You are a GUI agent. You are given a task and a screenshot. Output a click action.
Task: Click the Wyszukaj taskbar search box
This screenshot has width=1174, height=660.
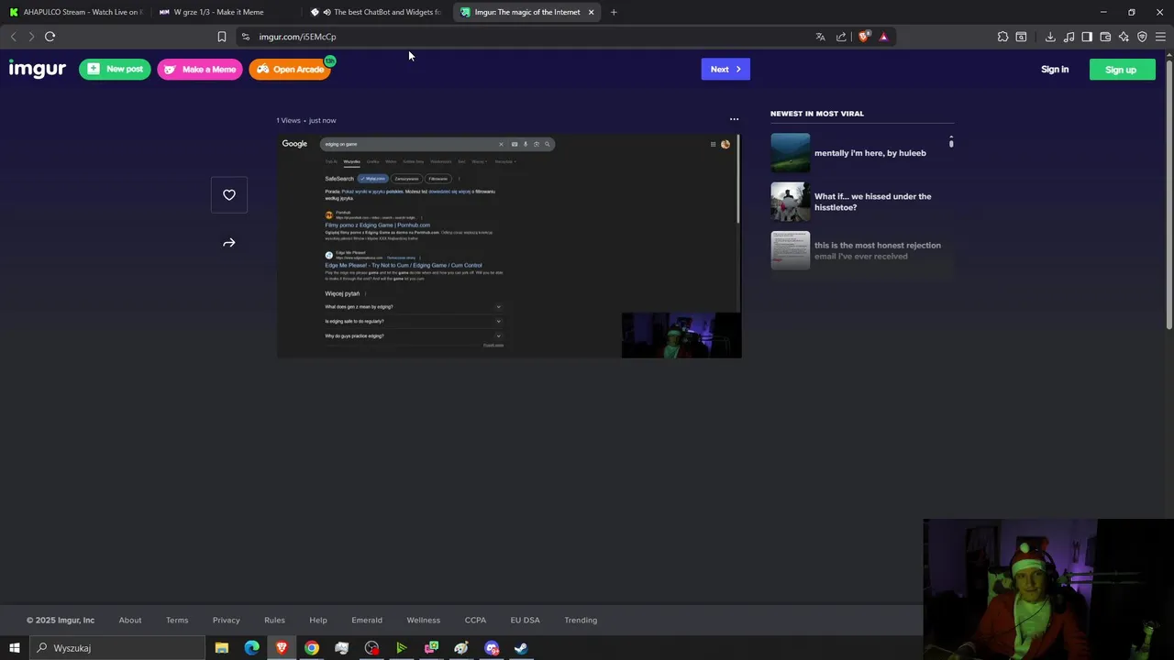click(x=117, y=648)
